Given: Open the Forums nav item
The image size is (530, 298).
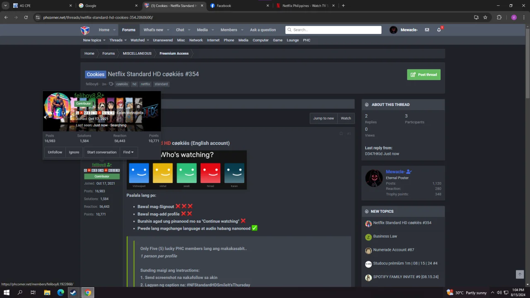Looking at the screenshot, I should pos(128,30).
